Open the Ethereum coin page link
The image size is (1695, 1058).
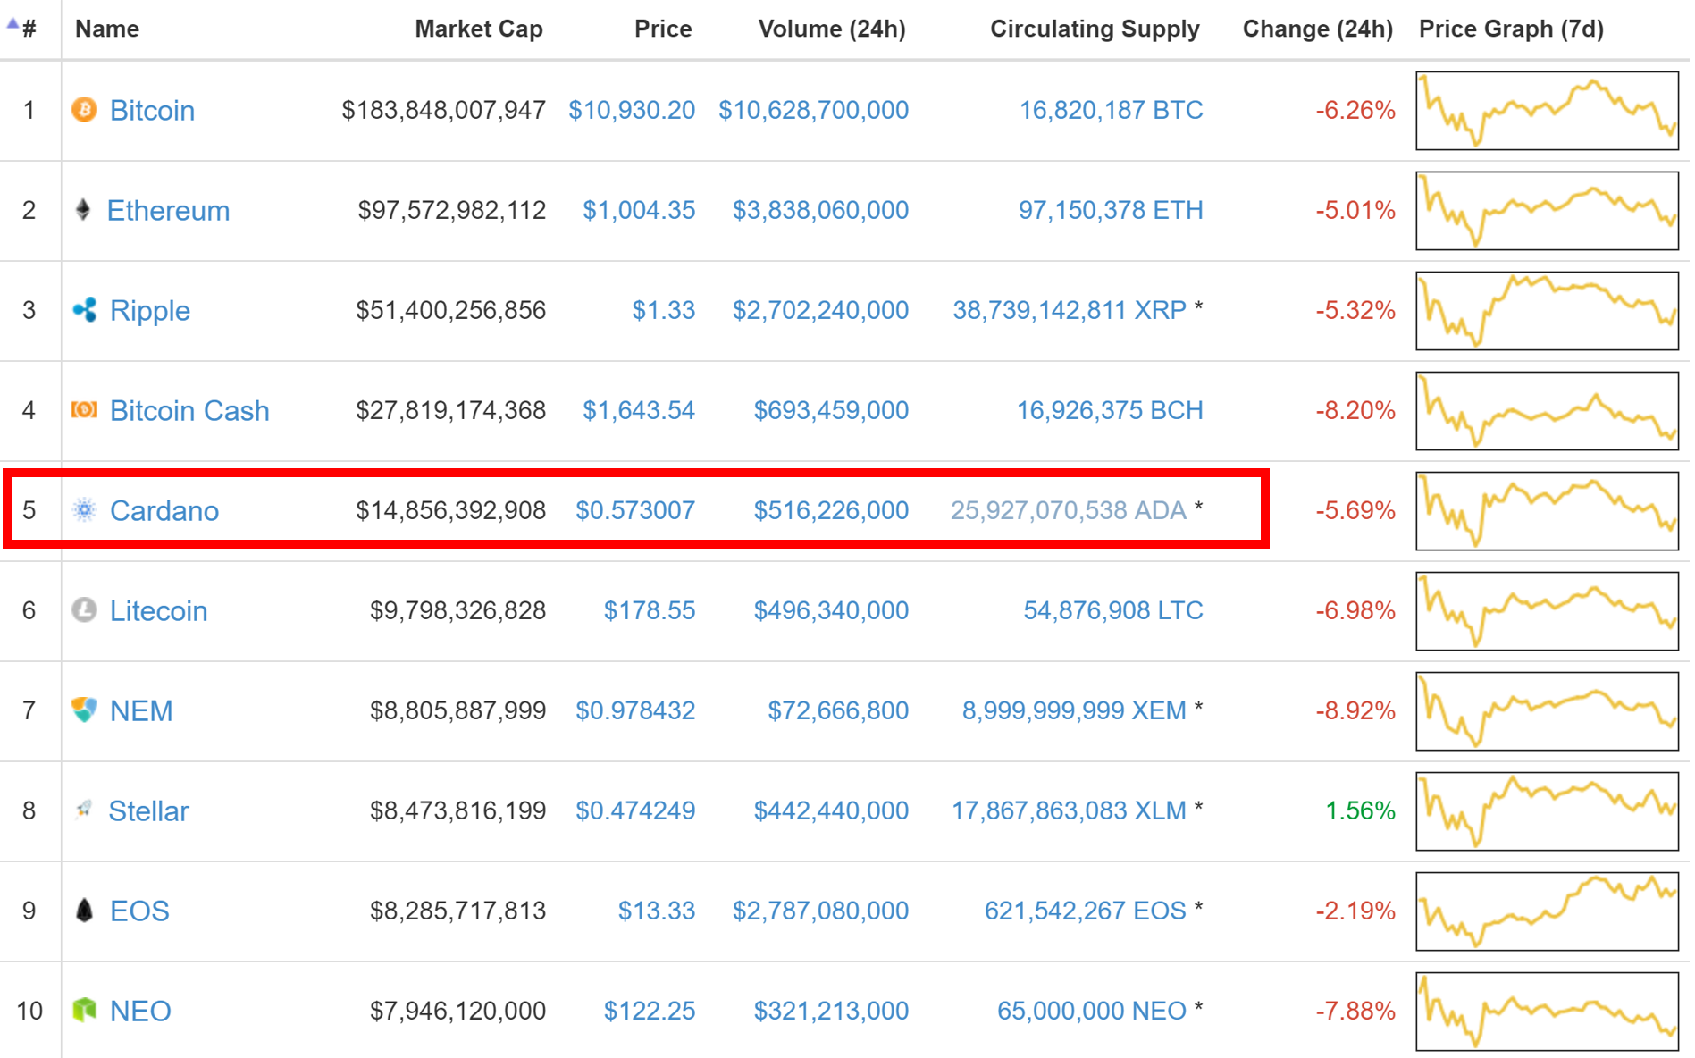pyautogui.click(x=168, y=210)
